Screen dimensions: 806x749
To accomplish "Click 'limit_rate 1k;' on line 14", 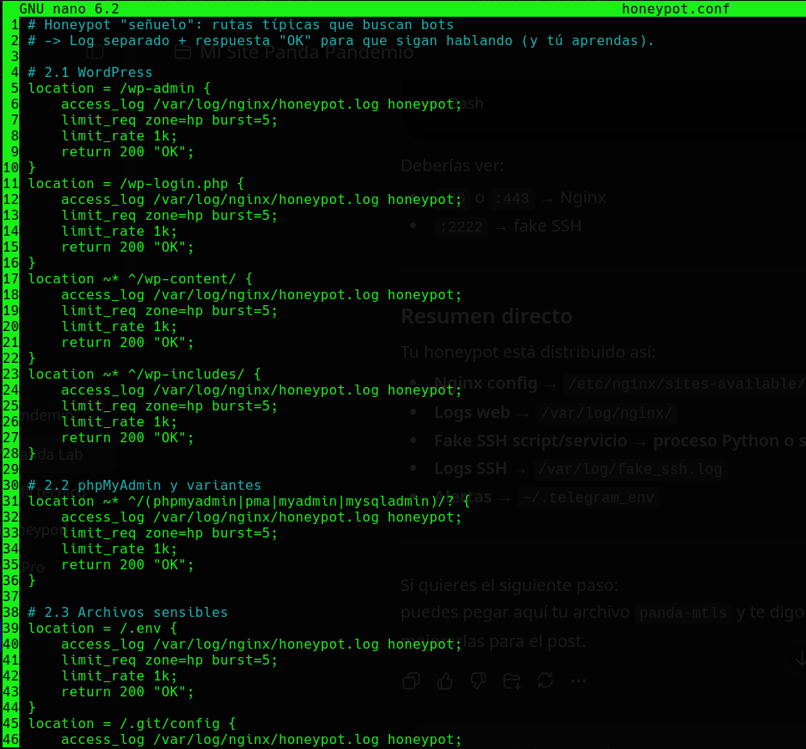I will pyautogui.click(x=119, y=232).
